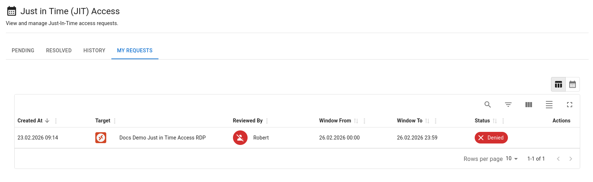Toggle full screen table view
The image size is (593, 182).
(x=569, y=105)
